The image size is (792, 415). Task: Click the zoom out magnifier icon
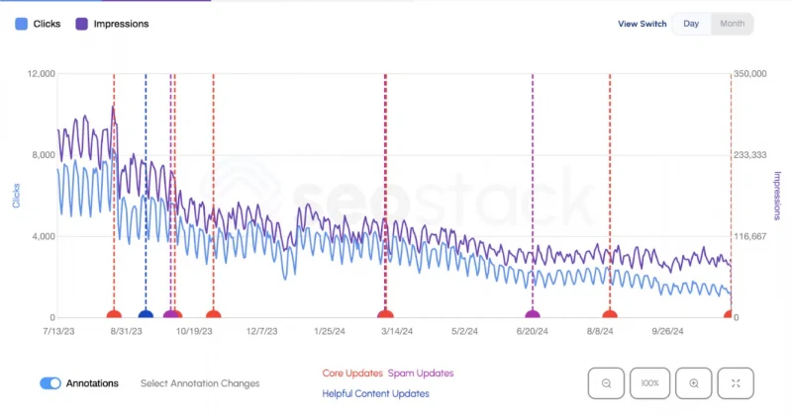606,383
